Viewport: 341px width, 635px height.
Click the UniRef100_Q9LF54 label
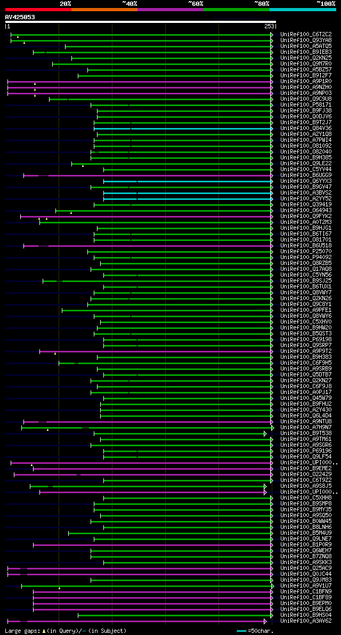tap(306, 457)
